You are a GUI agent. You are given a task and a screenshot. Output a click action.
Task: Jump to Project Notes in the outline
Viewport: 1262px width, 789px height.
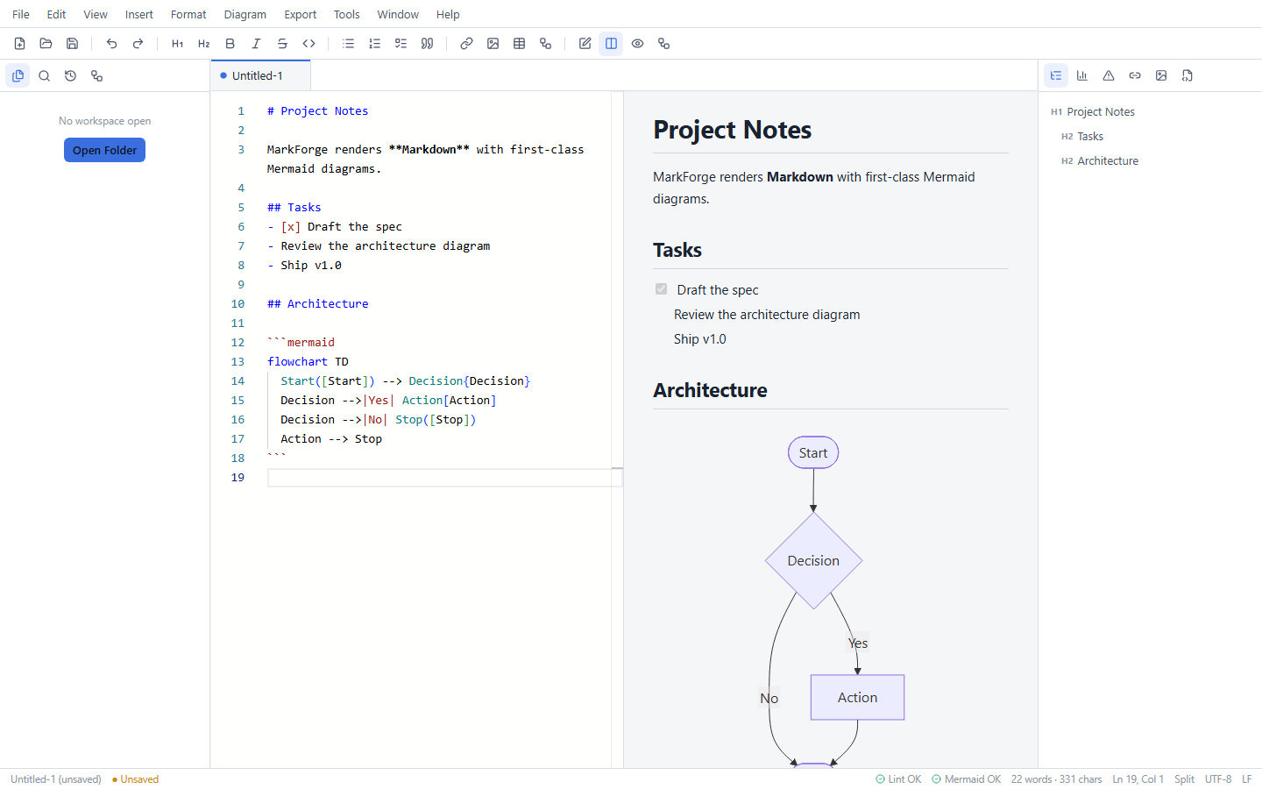[1101, 112]
